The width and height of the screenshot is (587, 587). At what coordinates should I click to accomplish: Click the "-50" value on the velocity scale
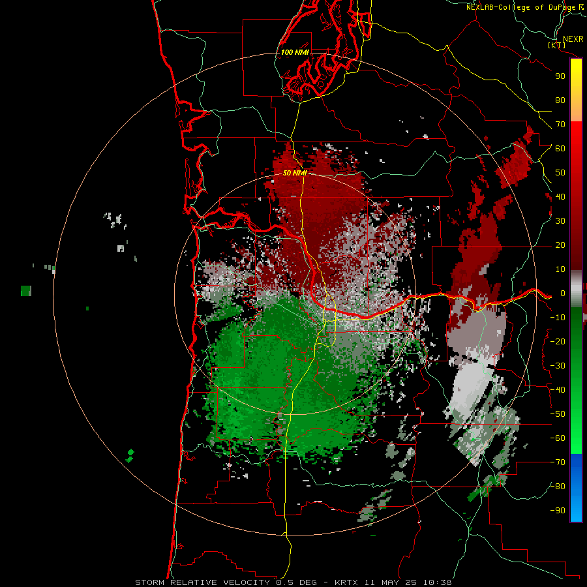click(x=558, y=414)
